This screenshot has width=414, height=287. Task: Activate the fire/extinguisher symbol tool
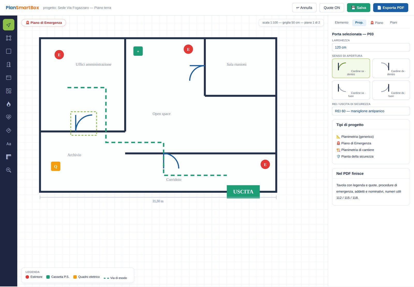(9, 104)
